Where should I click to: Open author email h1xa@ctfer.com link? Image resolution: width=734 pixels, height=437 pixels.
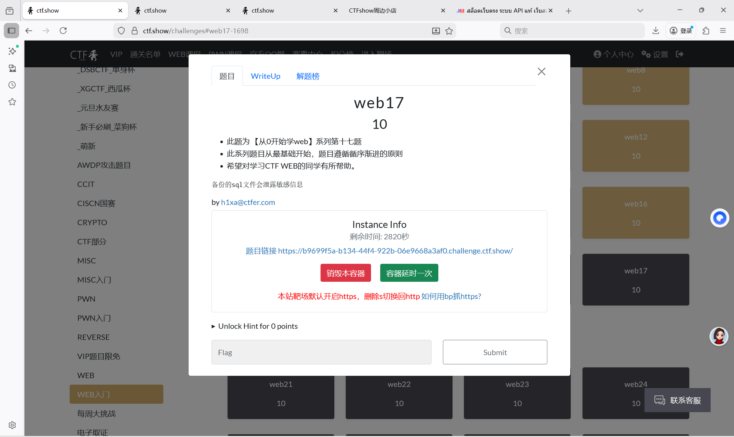point(248,202)
